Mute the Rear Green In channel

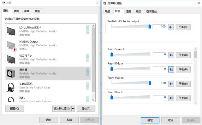171,55
